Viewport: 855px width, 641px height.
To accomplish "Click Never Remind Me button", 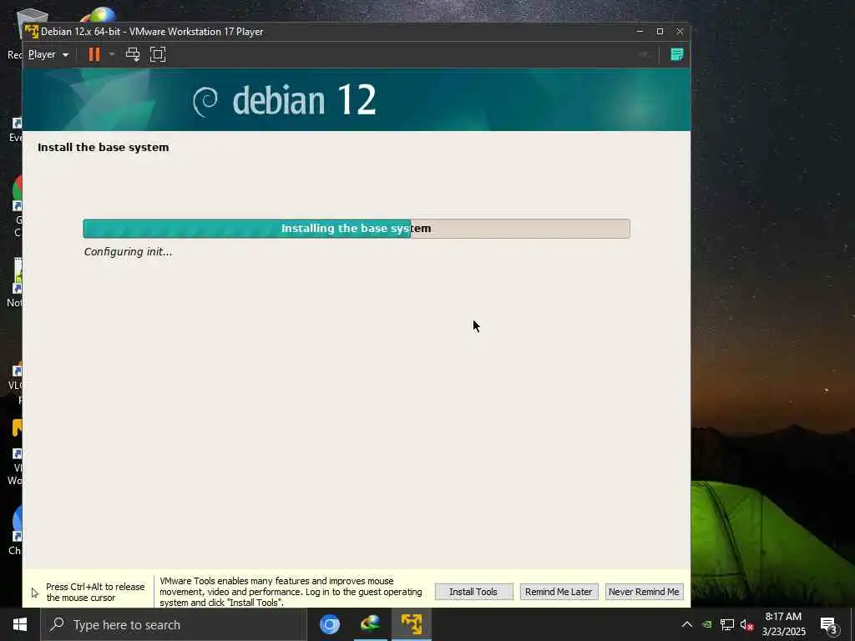I will (644, 592).
